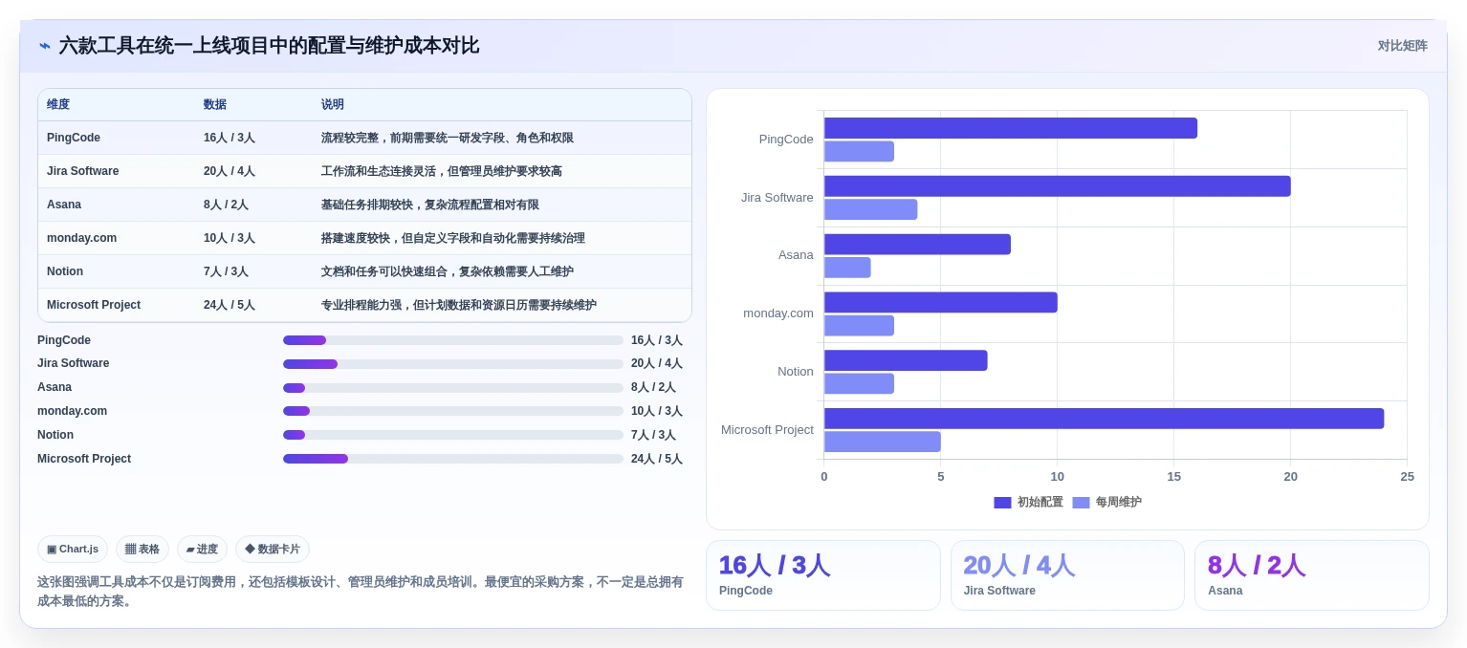
Task: Toggle 初始配置 legend swatch
Action: pyautogui.click(x=1002, y=503)
